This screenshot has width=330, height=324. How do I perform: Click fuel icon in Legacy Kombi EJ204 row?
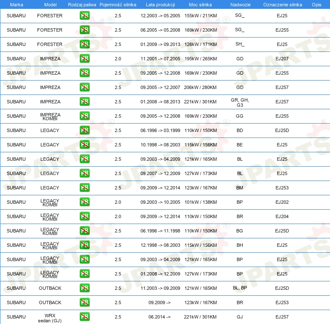(84, 216)
